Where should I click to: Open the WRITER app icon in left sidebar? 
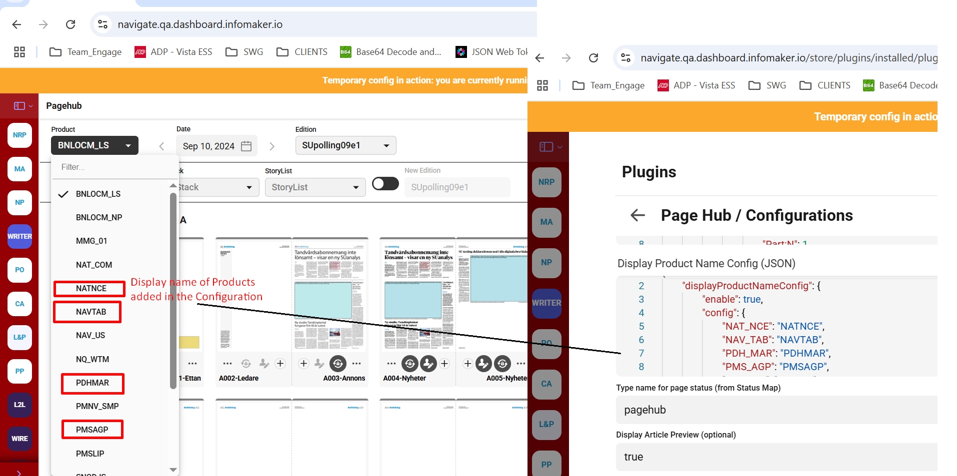pos(19,236)
